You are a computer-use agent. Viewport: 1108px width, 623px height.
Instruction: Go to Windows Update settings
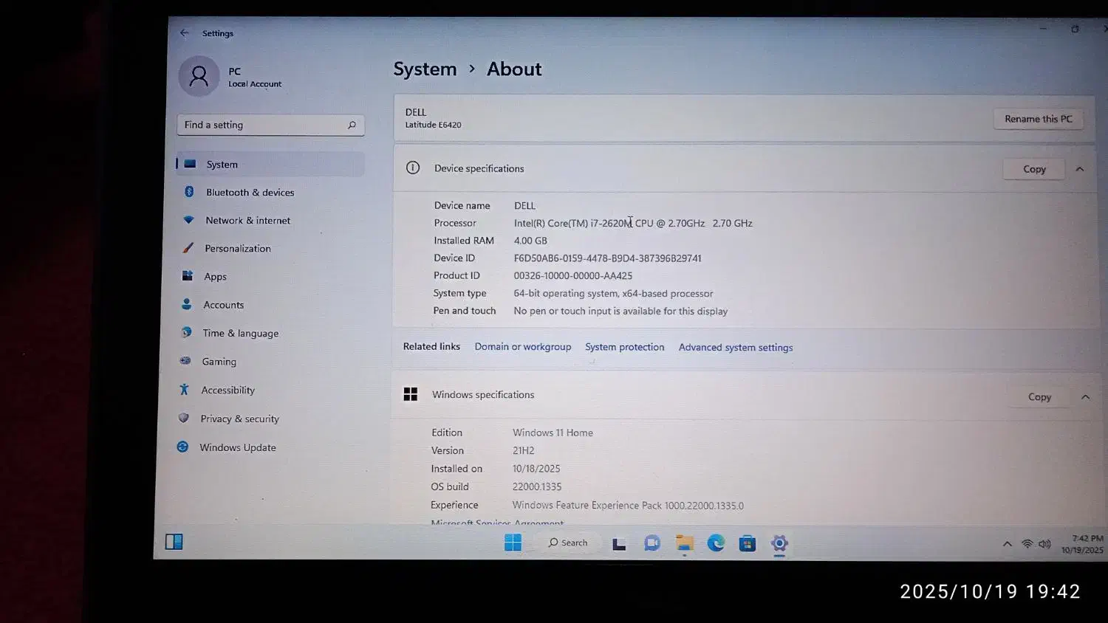coord(237,447)
